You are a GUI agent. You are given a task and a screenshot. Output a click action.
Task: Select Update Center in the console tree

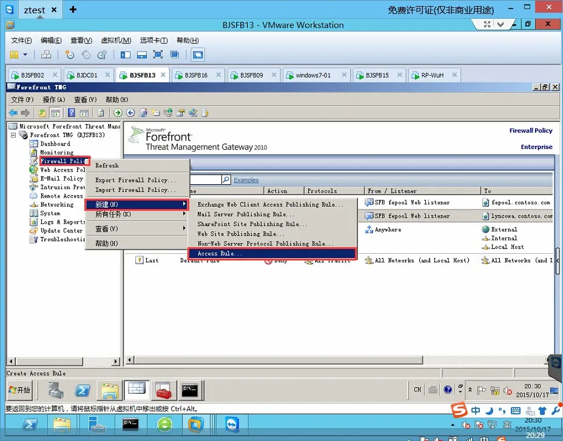(61, 231)
